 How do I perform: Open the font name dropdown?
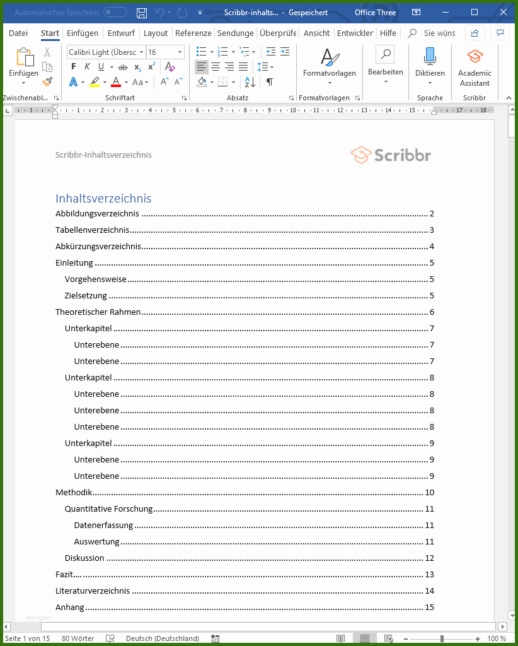tap(141, 52)
